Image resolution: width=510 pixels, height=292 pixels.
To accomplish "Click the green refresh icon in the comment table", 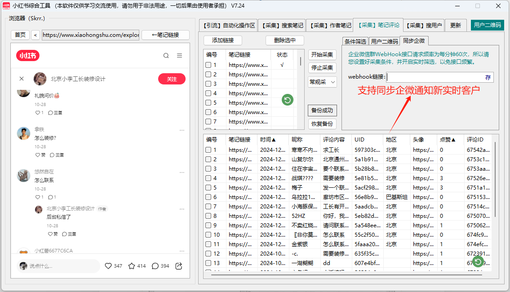I will (x=478, y=262).
